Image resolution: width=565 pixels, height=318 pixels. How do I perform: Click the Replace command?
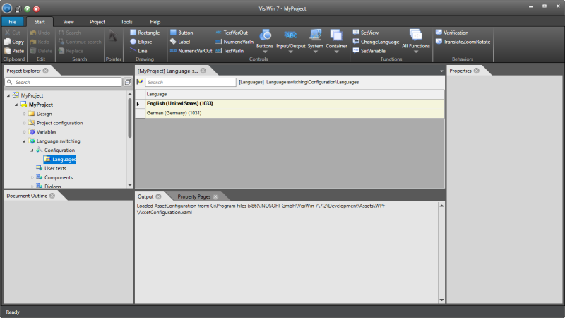click(x=71, y=51)
